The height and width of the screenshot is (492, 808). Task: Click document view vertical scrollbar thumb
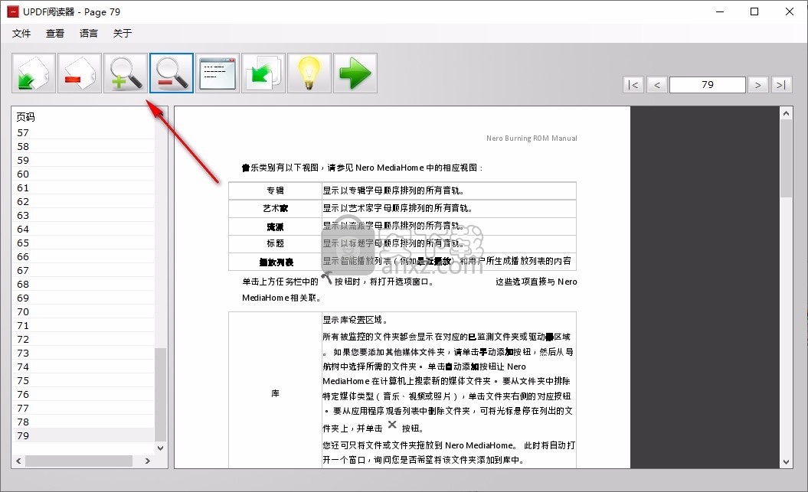tap(786, 159)
